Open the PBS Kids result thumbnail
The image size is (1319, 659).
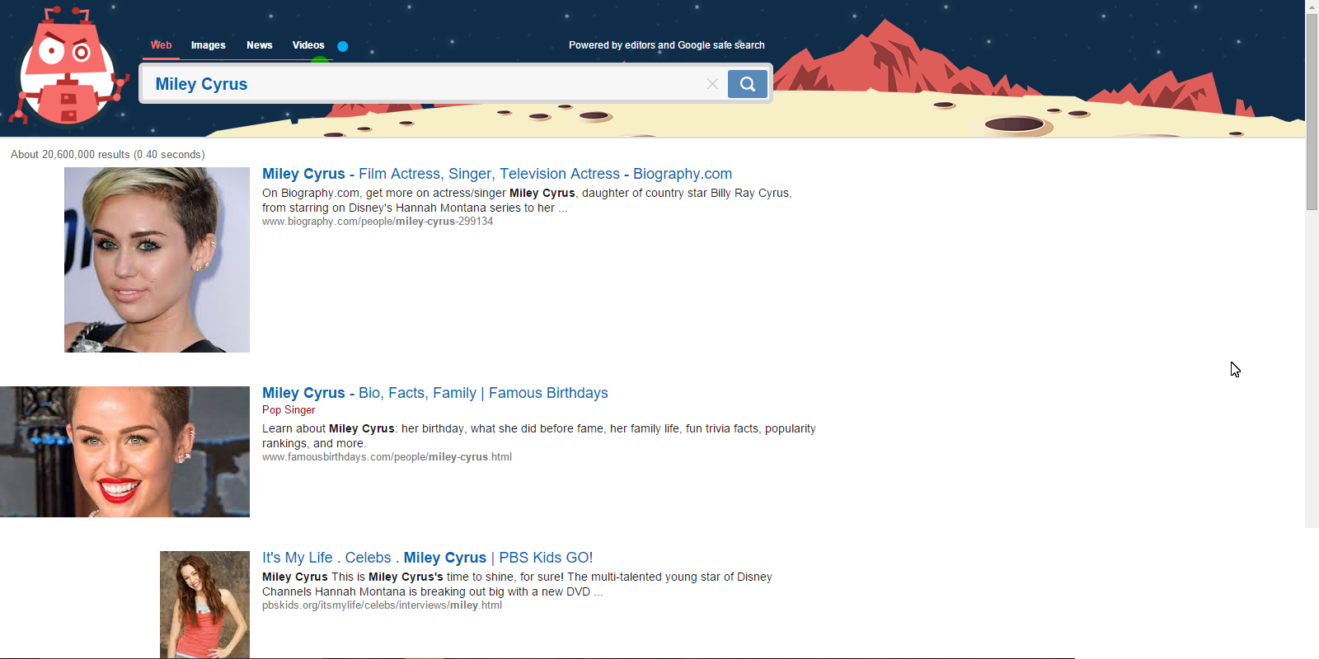(x=204, y=604)
